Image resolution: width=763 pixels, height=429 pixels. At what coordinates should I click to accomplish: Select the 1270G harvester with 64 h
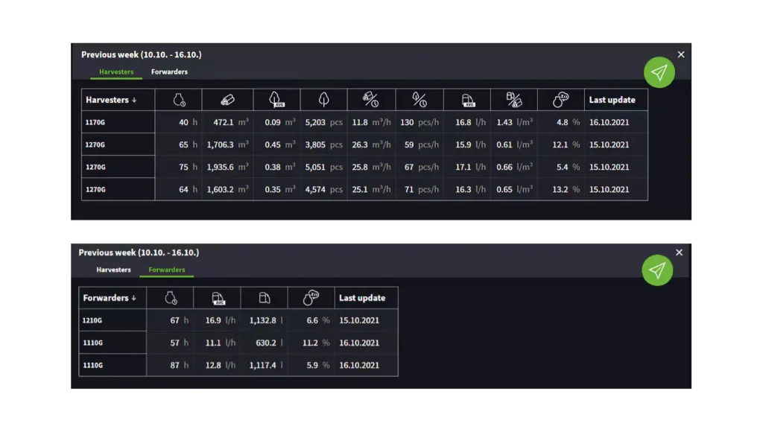click(x=95, y=189)
